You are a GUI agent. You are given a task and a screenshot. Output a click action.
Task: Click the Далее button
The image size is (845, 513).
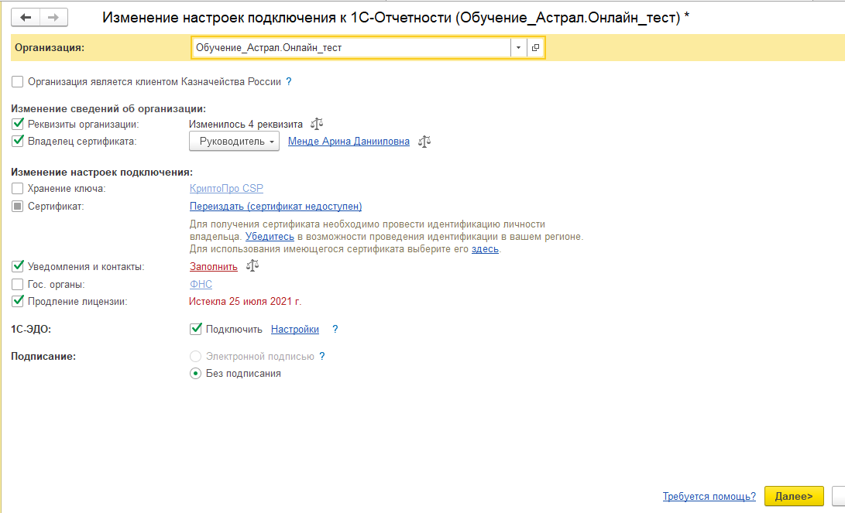pos(793,496)
